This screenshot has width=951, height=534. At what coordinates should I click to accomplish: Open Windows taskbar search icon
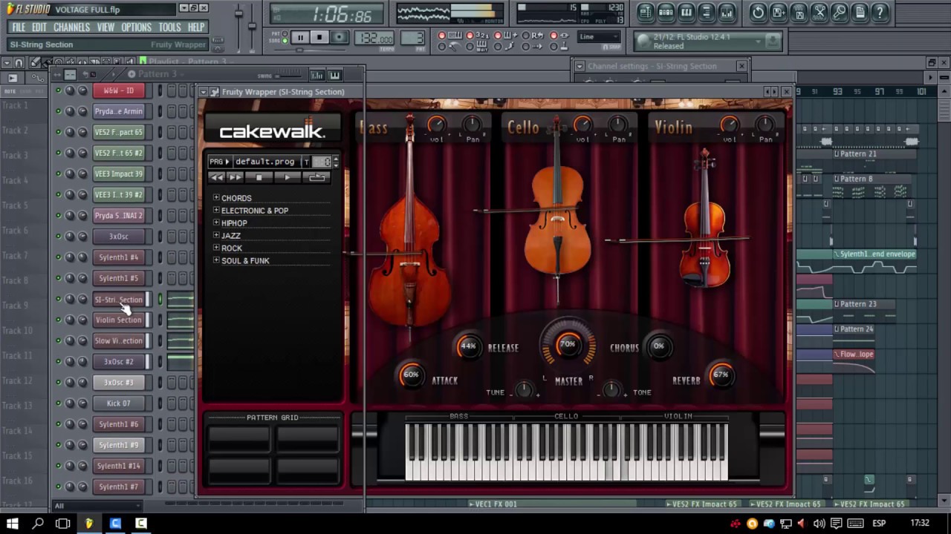38,524
